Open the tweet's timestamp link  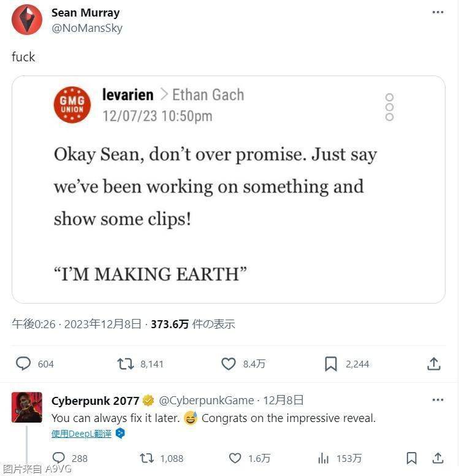pyautogui.click(x=77, y=324)
